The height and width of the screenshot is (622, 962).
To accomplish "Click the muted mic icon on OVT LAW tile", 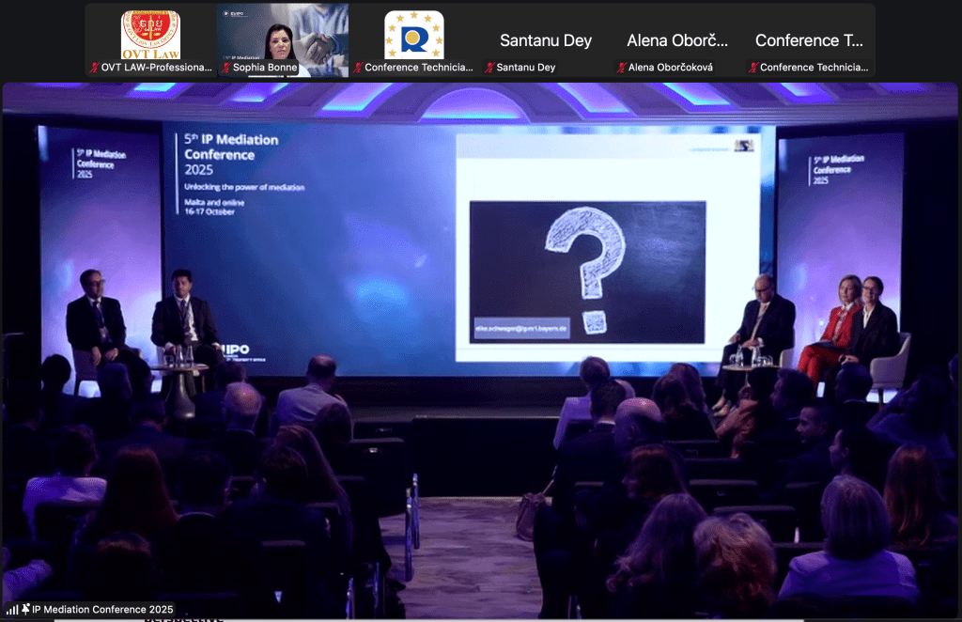I will 95,68.
